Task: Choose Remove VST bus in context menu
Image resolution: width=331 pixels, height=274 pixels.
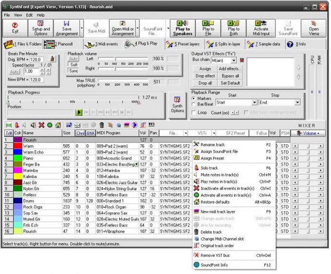Action: coord(234,255)
